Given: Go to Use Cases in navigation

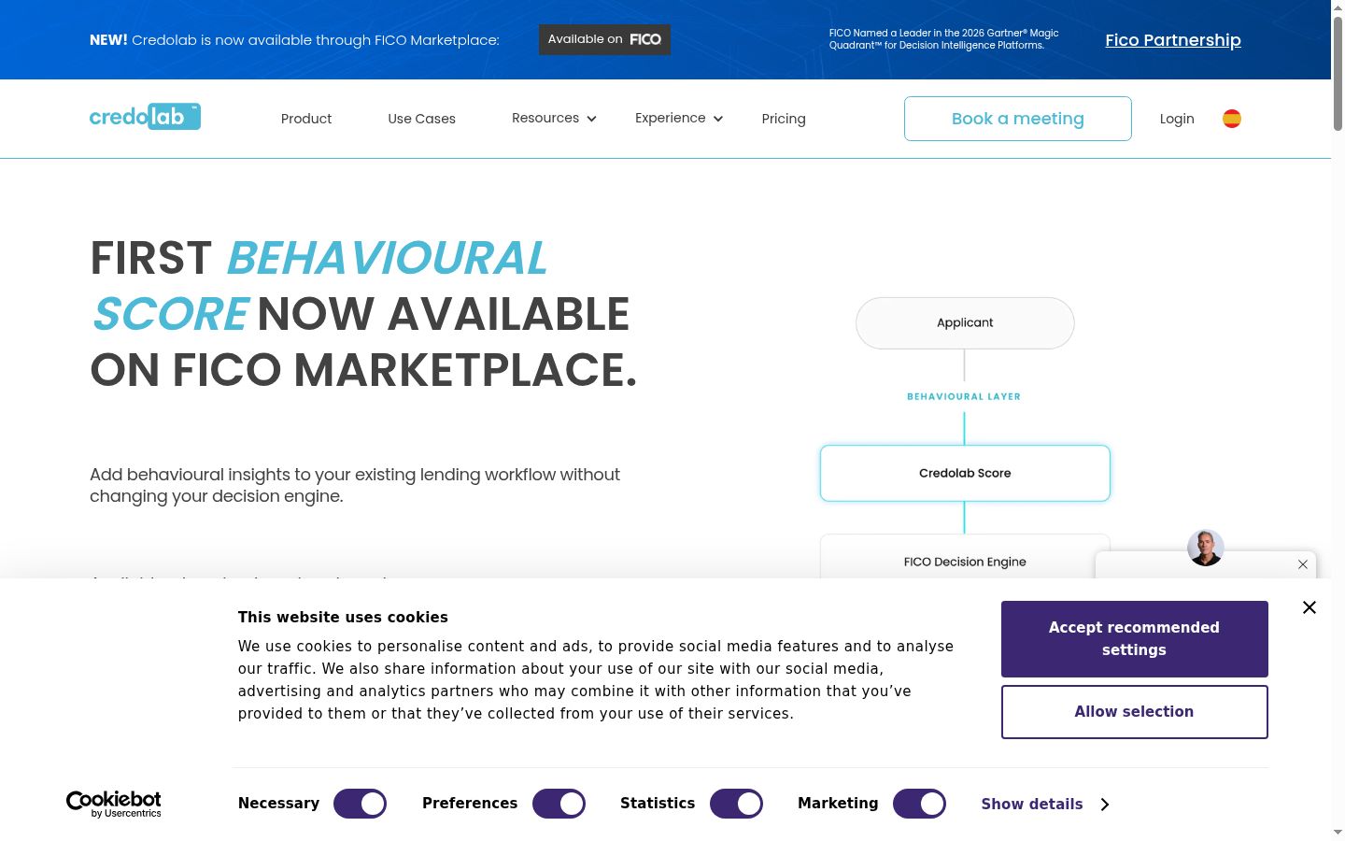Looking at the screenshot, I should (x=422, y=119).
